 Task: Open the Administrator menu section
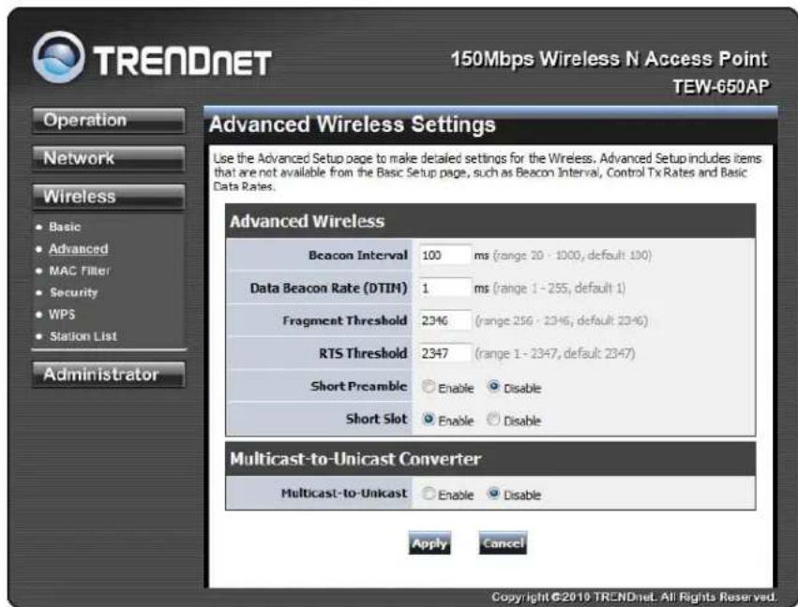click(109, 375)
